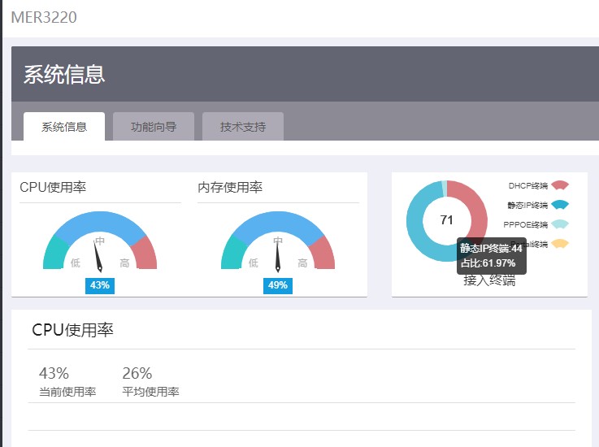Click the CPU 43% gauge value badge
Image resolution: width=599 pixels, height=447 pixels.
100,285
